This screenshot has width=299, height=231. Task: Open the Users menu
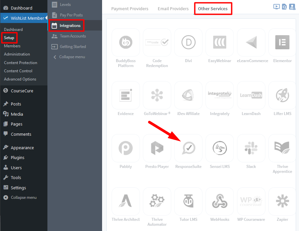[24, 168]
